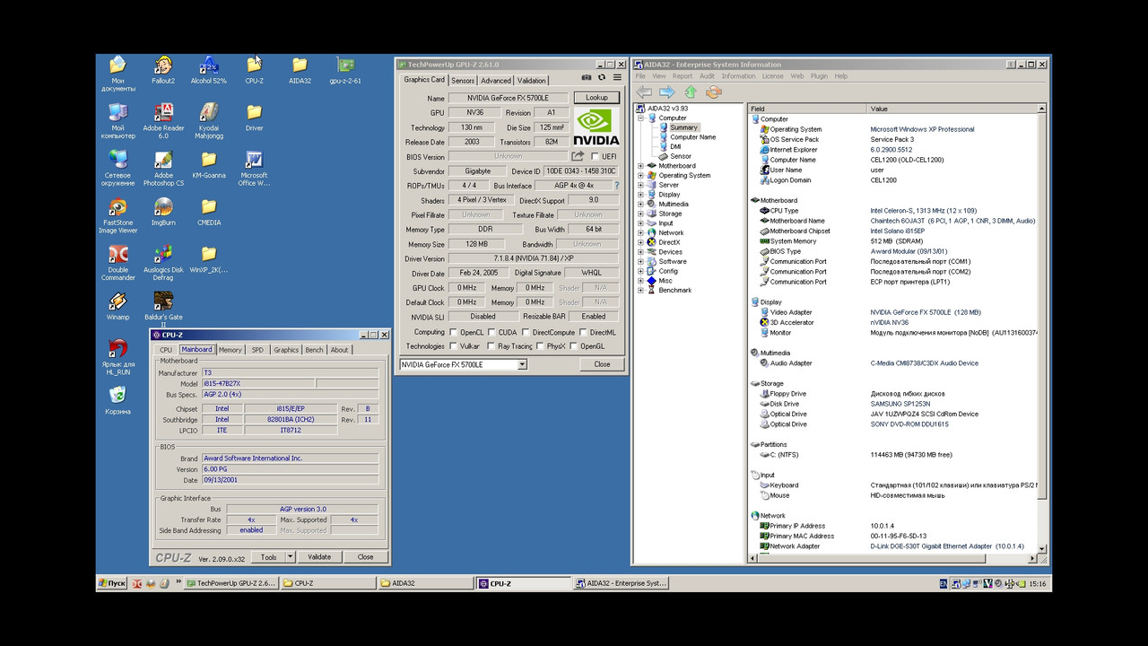Click the green up arrow in AIDA32 toolbar

point(690,92)
